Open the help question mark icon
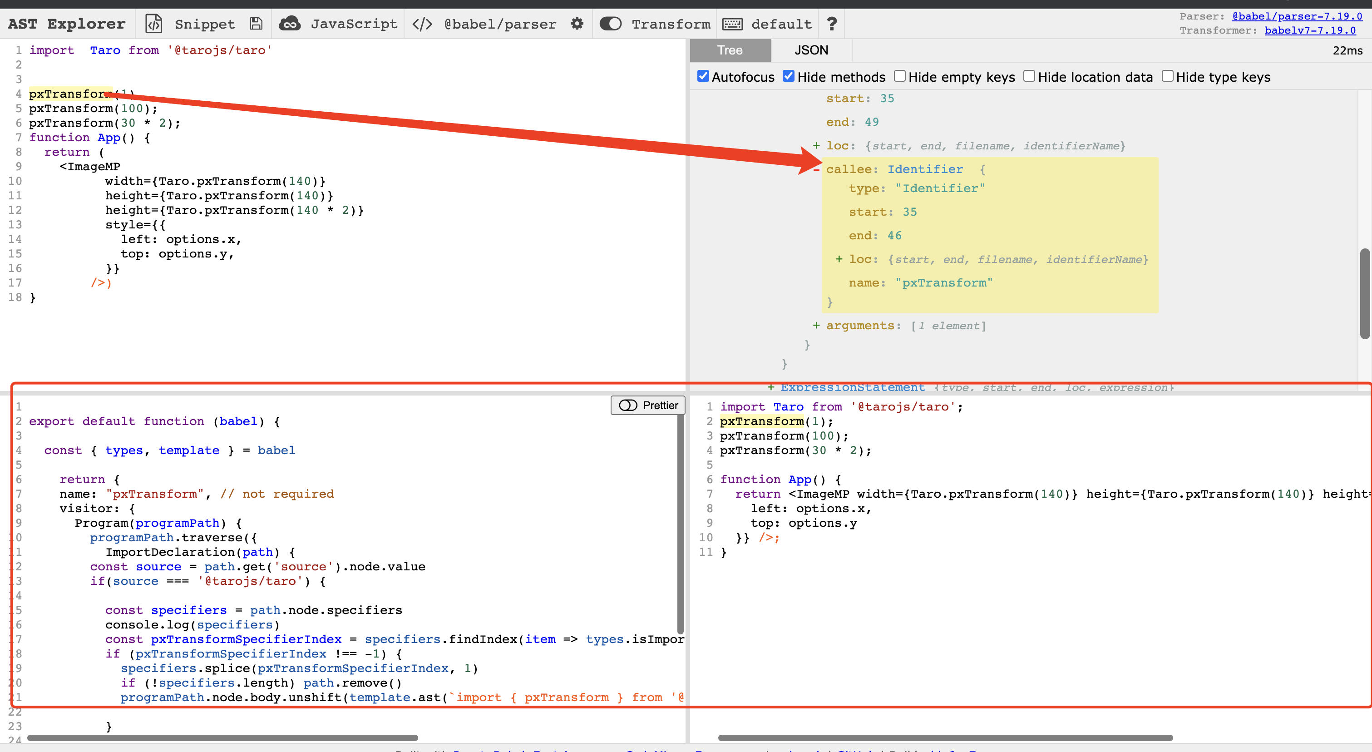1372x752 pixels. 831,24
